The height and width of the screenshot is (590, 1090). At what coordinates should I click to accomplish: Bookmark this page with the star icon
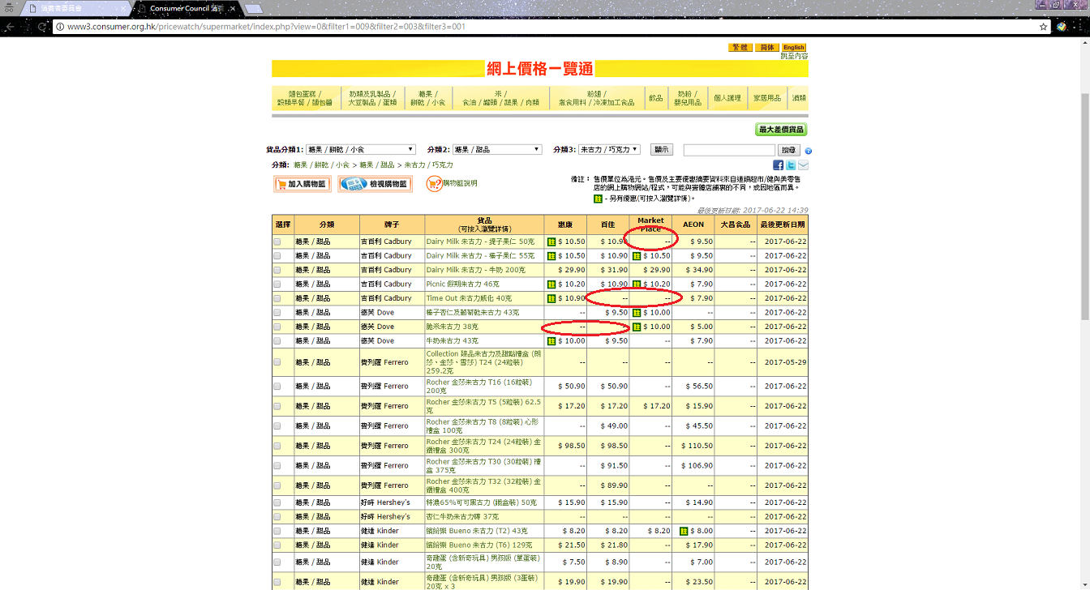tap(1044, 27)
